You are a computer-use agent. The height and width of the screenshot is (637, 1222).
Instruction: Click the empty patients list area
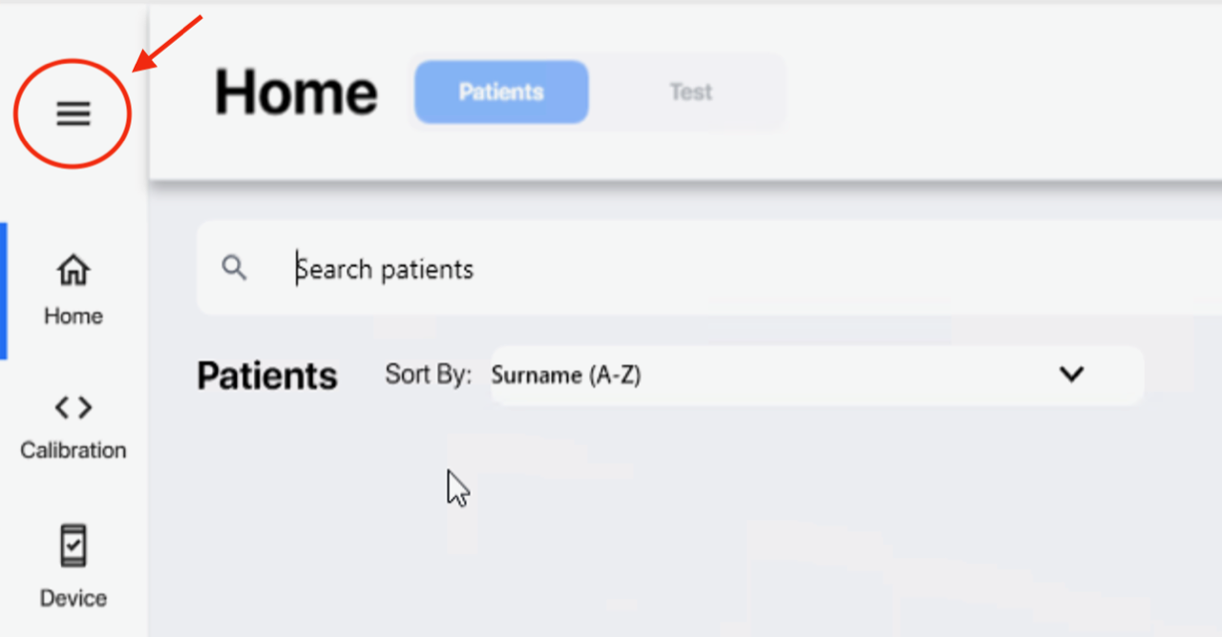(706, 524)
